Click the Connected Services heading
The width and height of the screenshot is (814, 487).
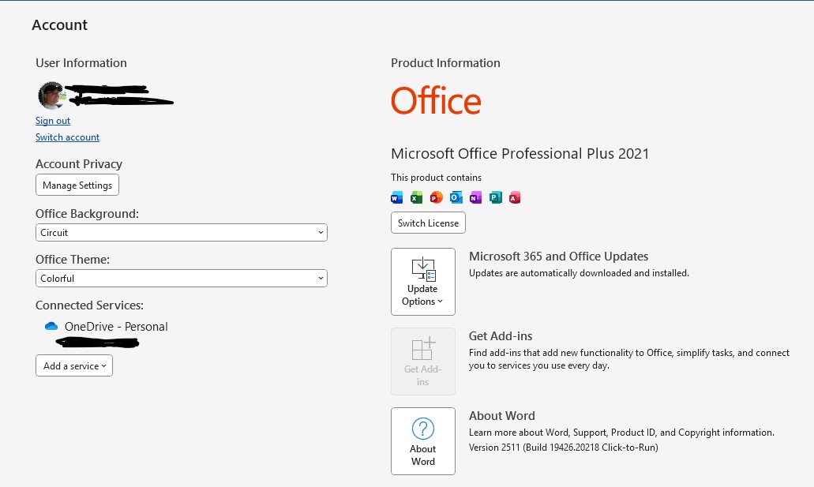point(89,305)
